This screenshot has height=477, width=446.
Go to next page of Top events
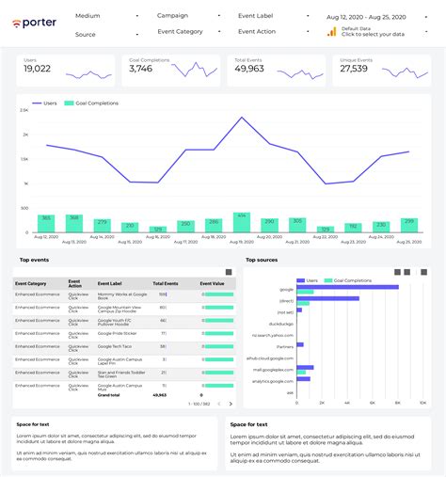(231, 404)
